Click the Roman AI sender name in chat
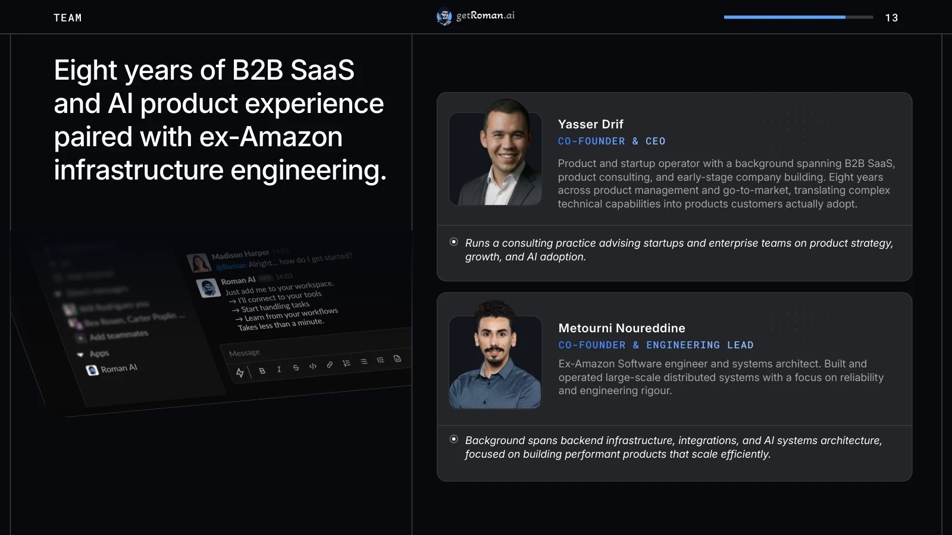 (238, 281)
